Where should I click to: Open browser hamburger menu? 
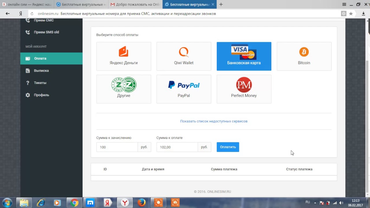[344, 4]
